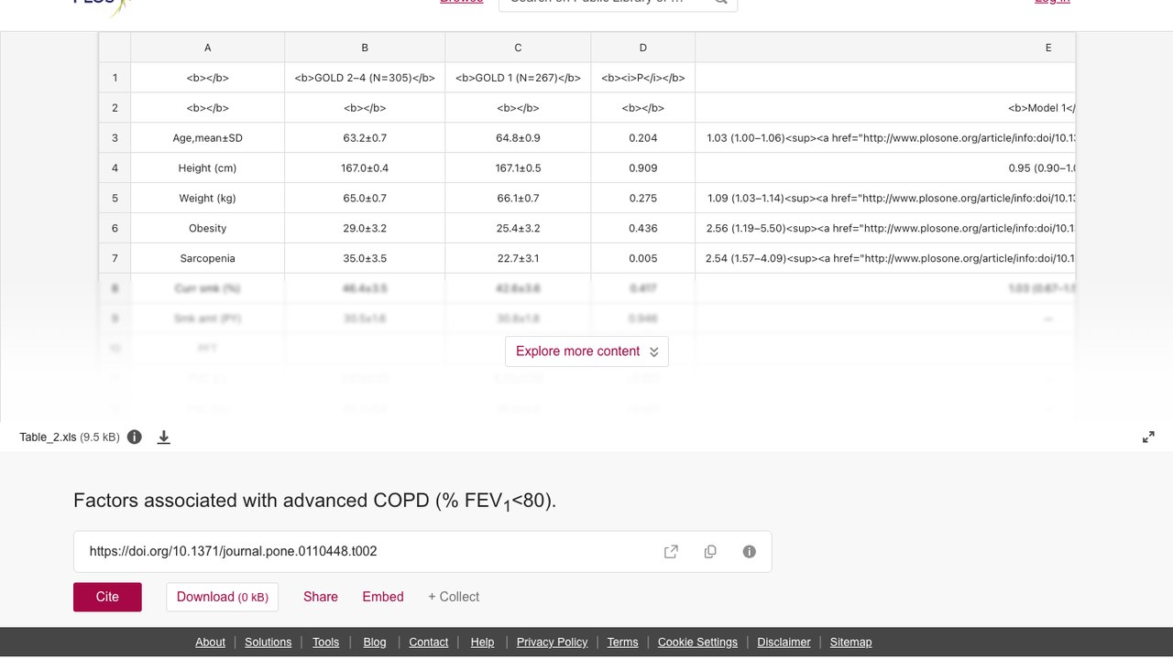The image size is (1173, 659).
Task: Copy the DOI using the copy icon
Action: [710, 551]
